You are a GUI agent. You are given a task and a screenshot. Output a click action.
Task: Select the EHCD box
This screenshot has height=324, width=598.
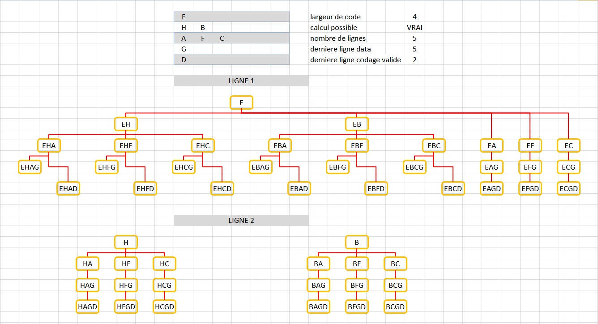coord(222,188)
